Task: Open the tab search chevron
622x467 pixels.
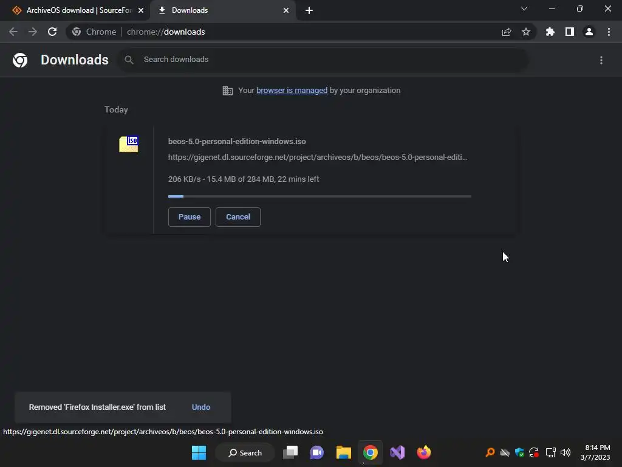Action: tap(524, 9)
